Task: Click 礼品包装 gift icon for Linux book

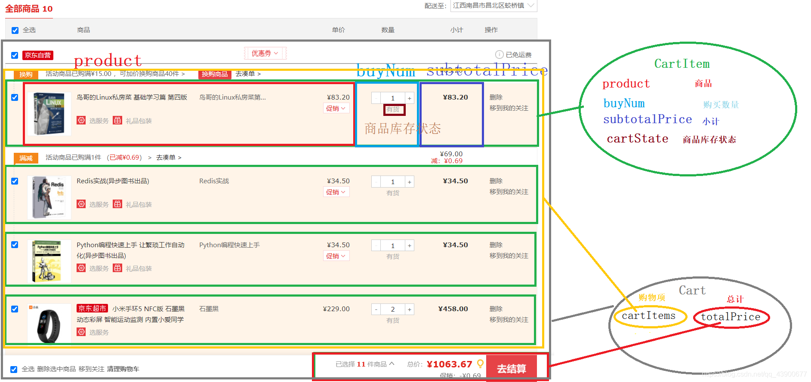Action: pos(117,121)
